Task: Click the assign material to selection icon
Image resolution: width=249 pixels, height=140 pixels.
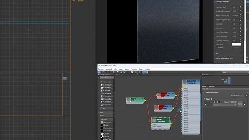Action: click(x=121, y=72)
